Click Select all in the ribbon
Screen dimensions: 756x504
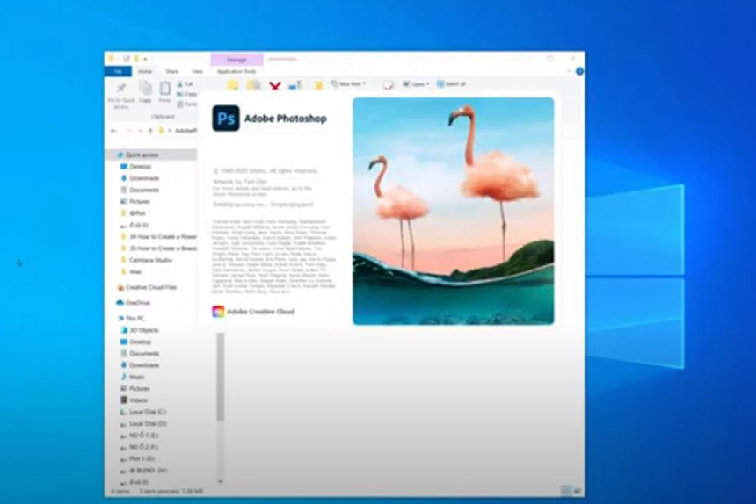pos(451,83)
